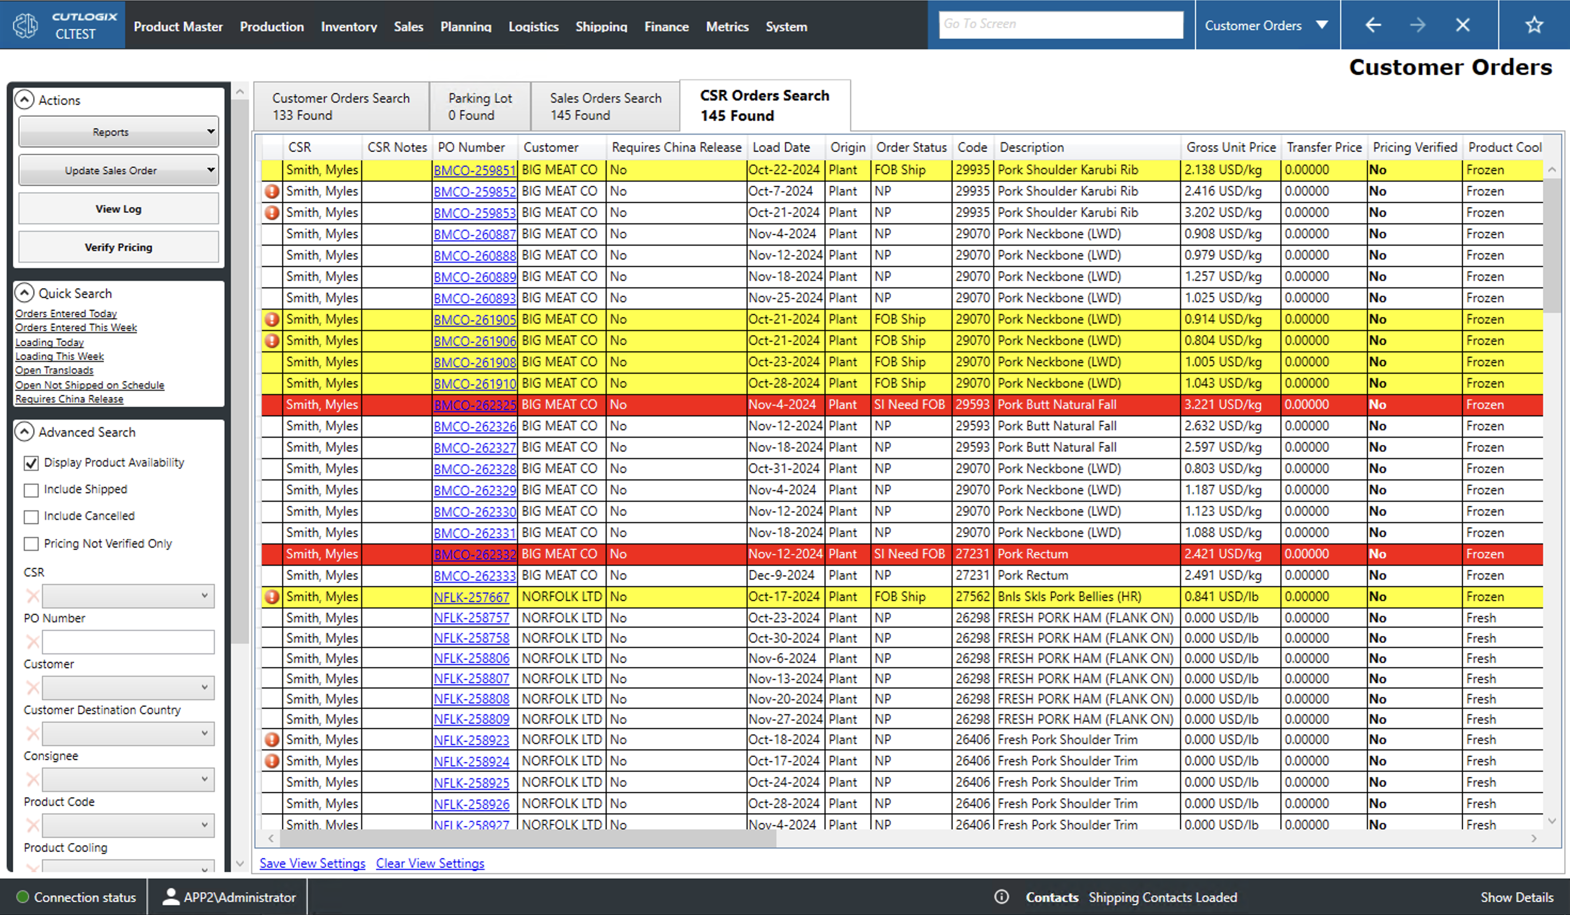Click the Cutlogix brain logo icon
This screenshot has height=915, width=1570.
pyautogui.click(x=26, y=26)
